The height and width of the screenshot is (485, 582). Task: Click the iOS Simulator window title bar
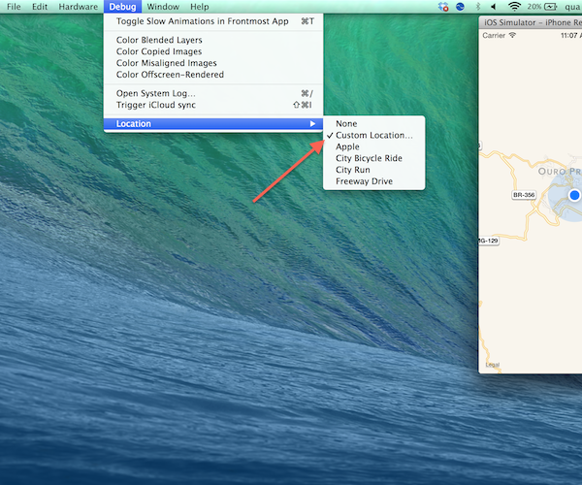[x=531, y=22]
